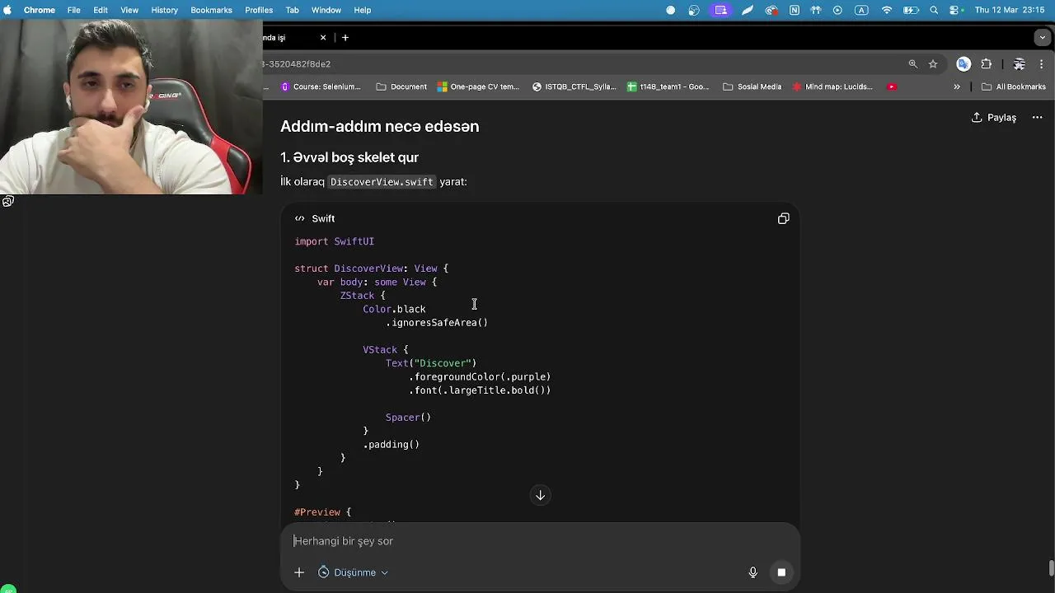The image size is (1055, 593).
Task: Open the All Bookmarks folder
Action: (1014, 86)
